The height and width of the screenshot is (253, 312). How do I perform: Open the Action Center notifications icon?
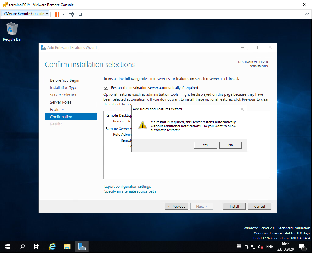(x=302, y=247)
